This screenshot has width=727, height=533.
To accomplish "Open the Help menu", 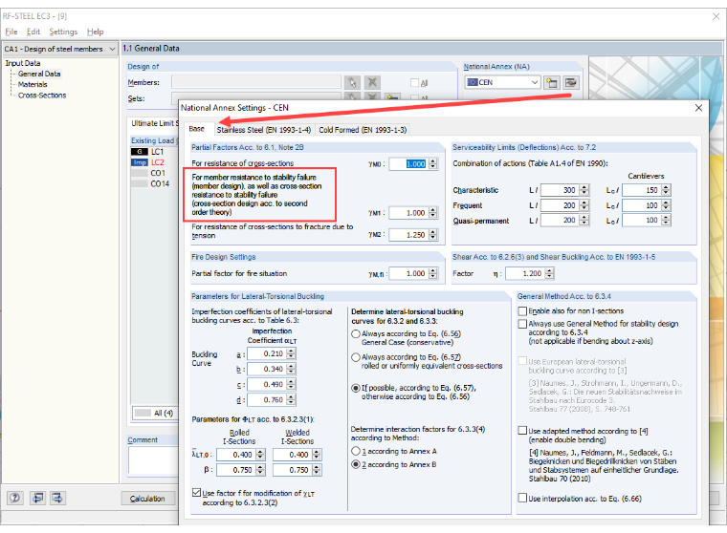I will (x=95, y=32).
